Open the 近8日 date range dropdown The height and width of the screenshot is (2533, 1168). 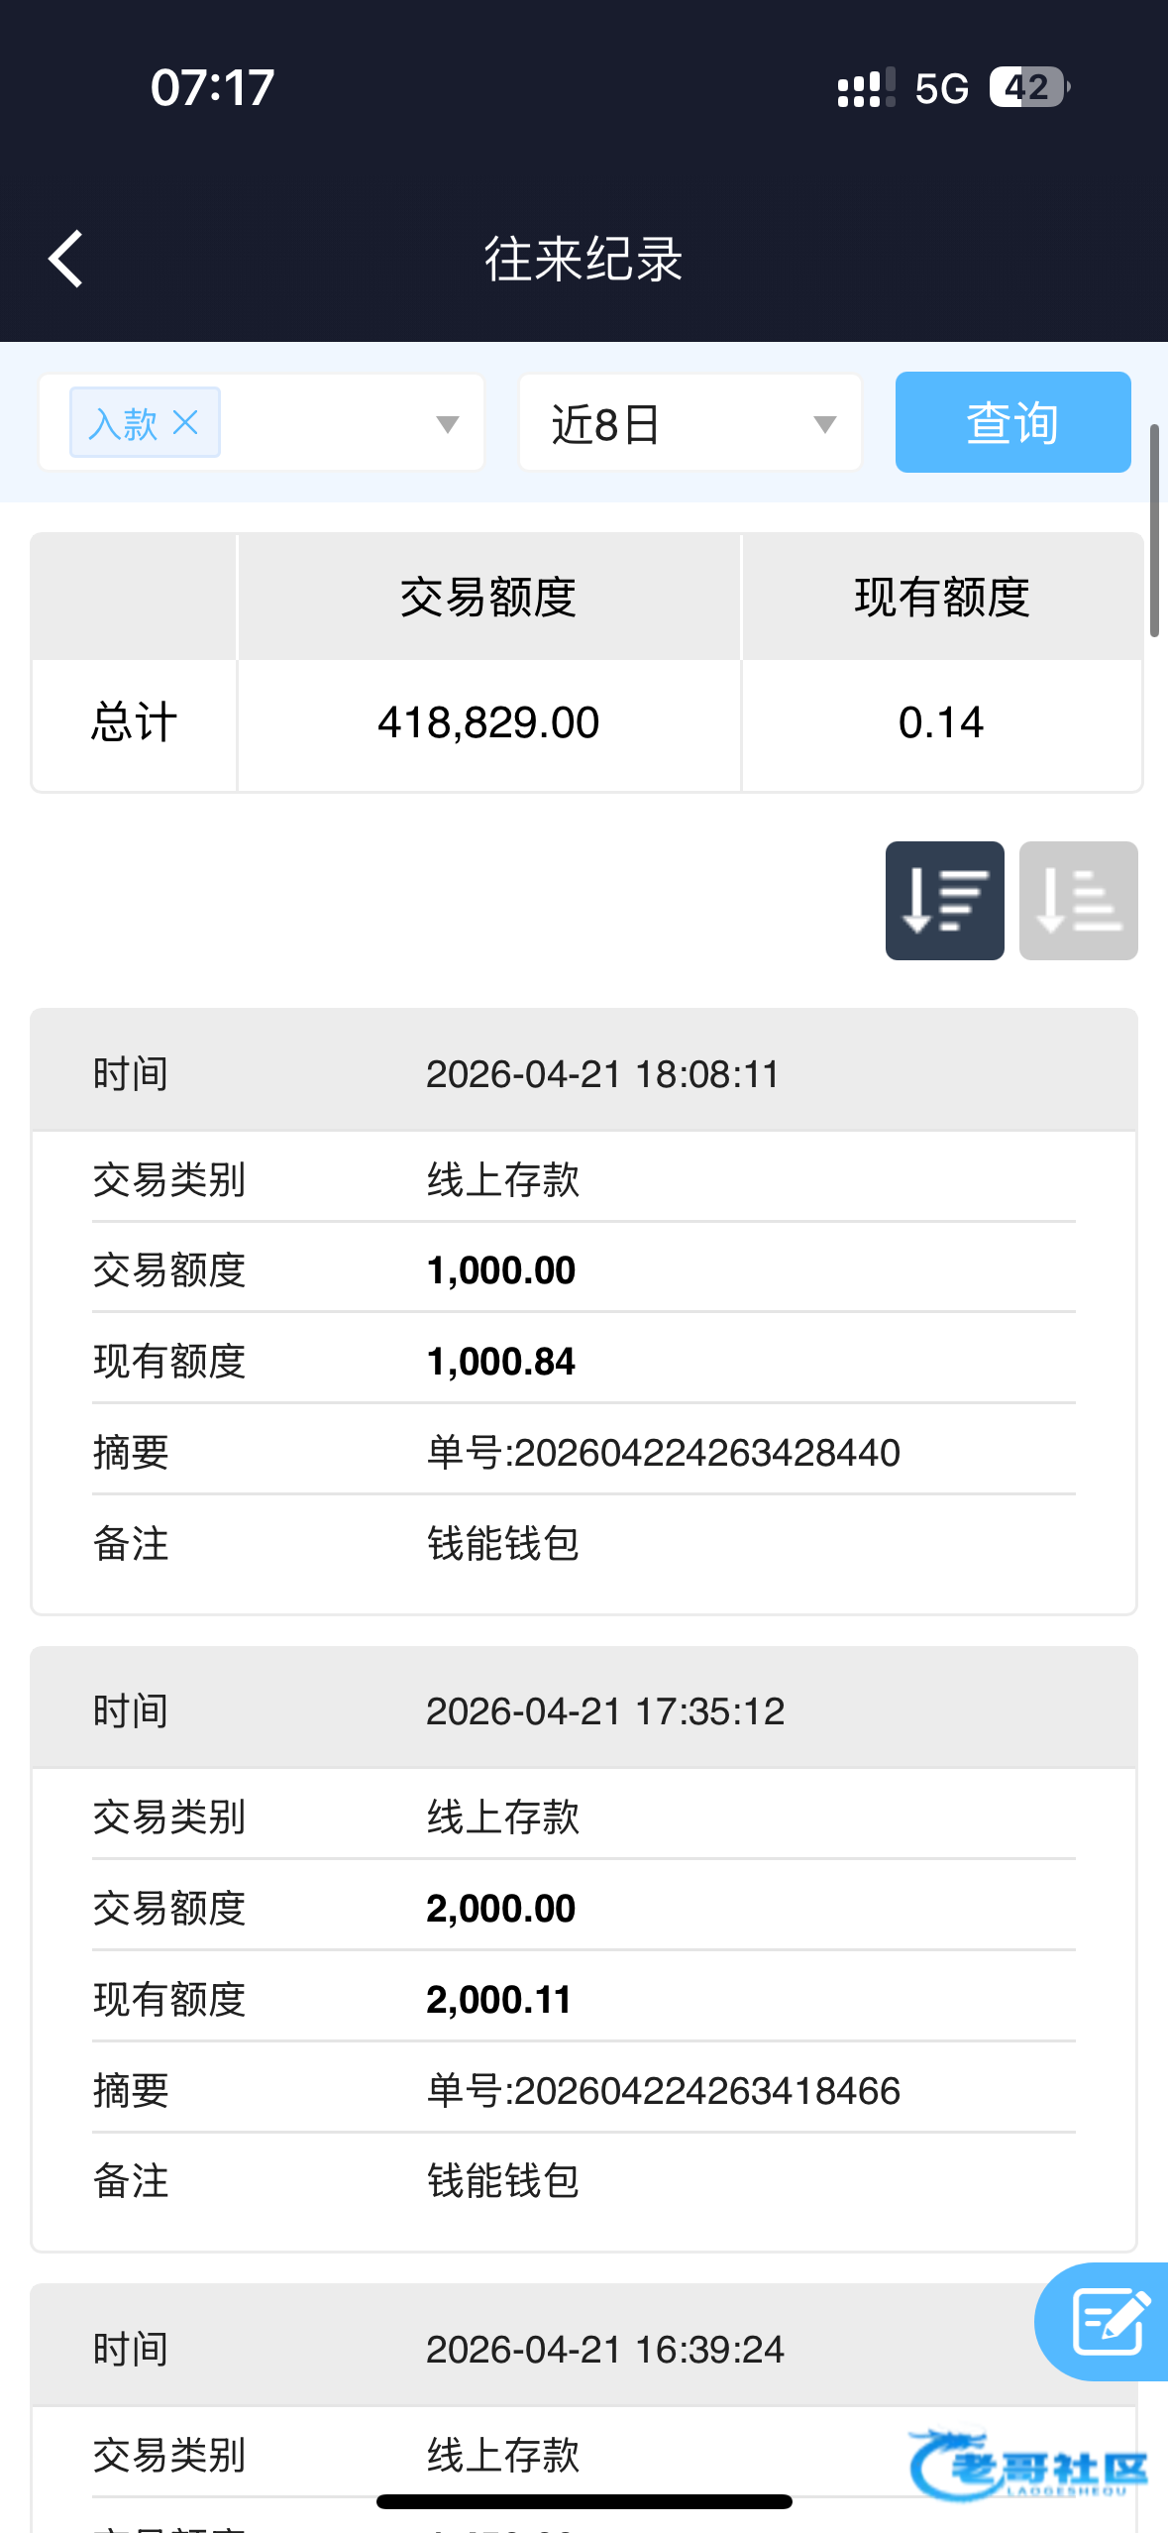click(690, 423)
